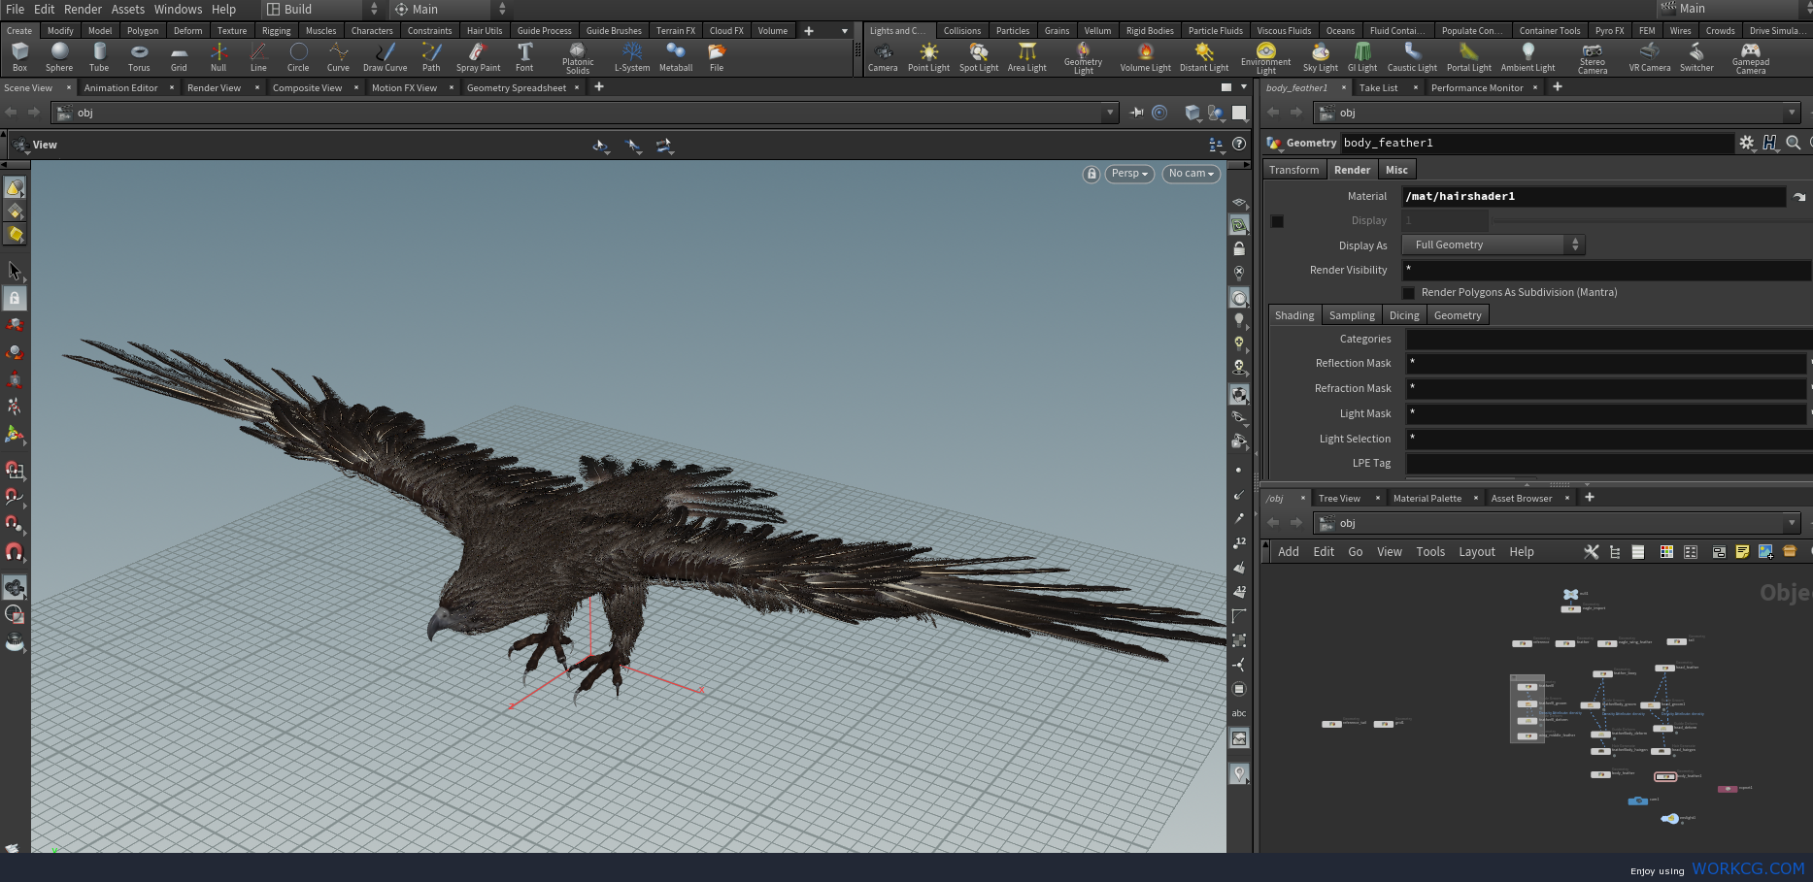Open the Render menu
This screenshot has height=882, width=1813.
pyautogui.click(x=83, y=9)
